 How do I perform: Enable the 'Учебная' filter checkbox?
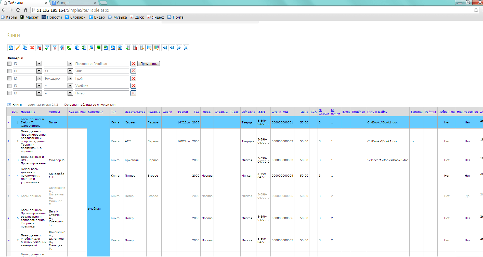tap(9, 86)
